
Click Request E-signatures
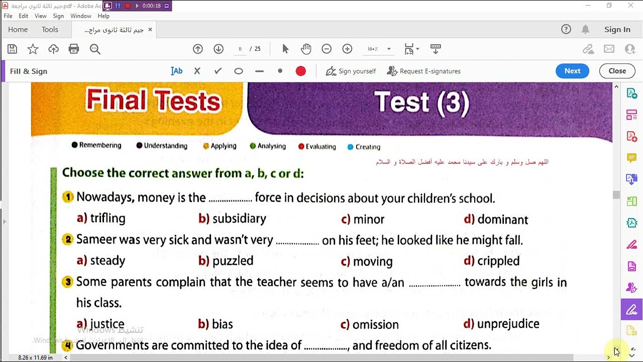(x=423, y=71)
